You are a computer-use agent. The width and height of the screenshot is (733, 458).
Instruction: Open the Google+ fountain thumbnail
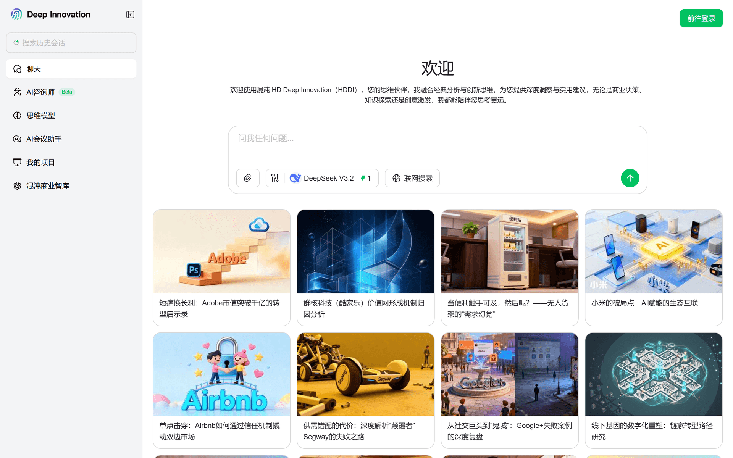click(510, 374)
